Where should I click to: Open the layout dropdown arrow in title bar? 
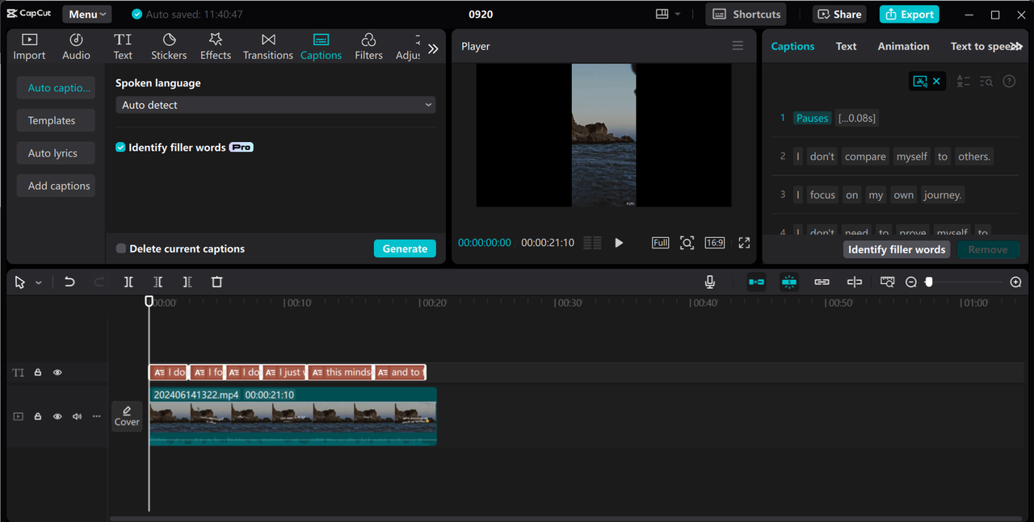(x=677, y=14)
